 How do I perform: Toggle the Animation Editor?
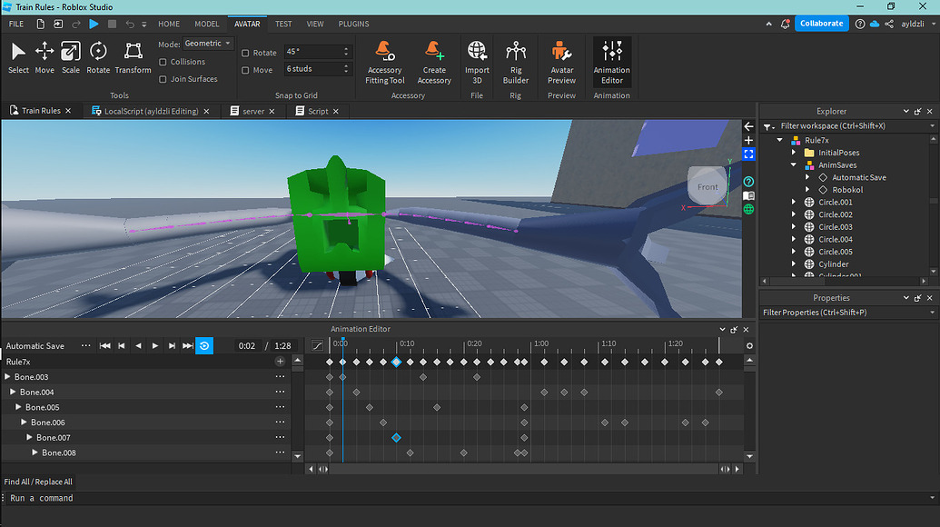[611, 63]
